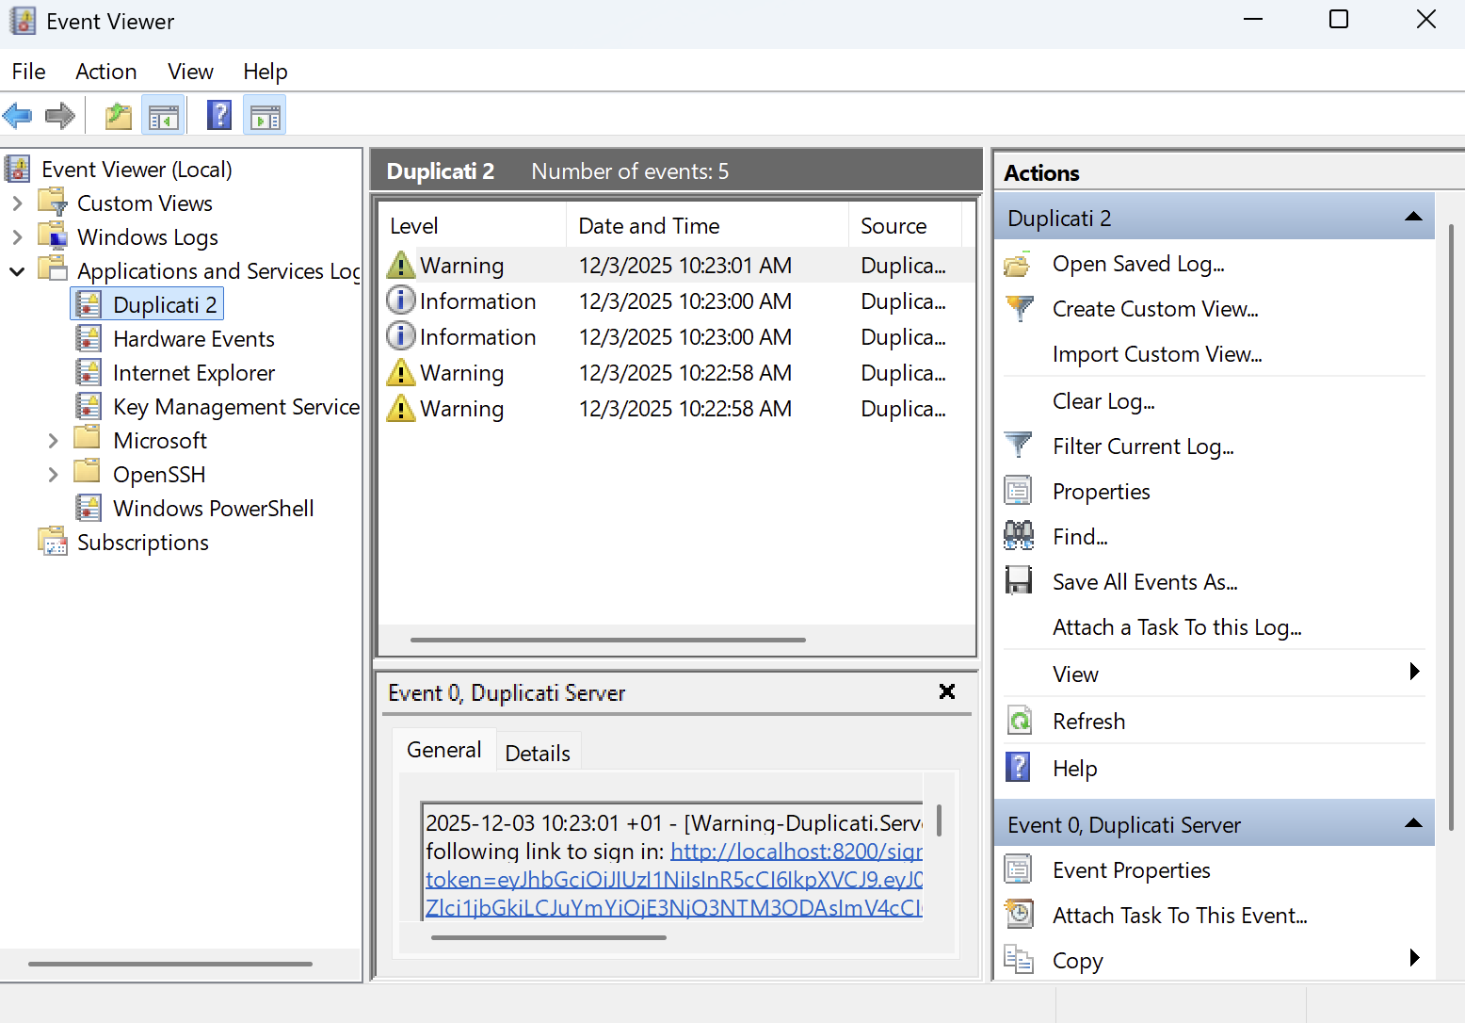Click the Event Properties icon
The image size is (1465, 1023).
click(1019, 869)
